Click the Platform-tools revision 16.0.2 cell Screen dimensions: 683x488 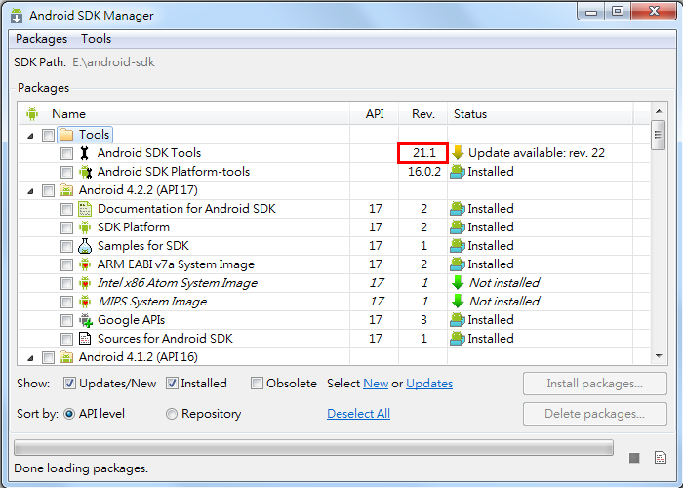[x=422, y=172]
